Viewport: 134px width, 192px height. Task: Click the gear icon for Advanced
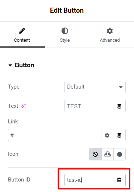[x=110, y=31]
